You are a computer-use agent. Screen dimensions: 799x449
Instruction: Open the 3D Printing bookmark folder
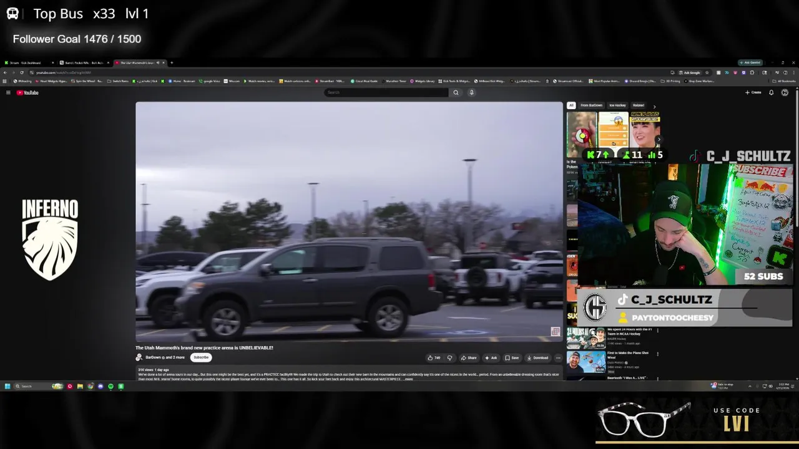671,81
